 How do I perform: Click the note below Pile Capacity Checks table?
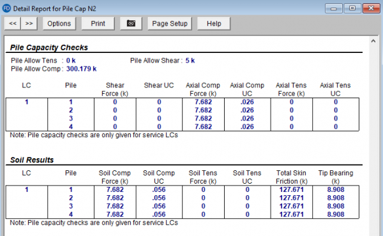[x=94, y=135]
